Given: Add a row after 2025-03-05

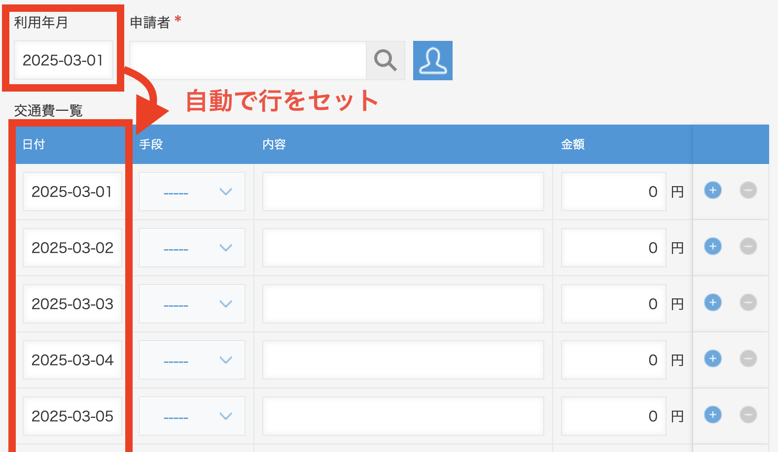Looking at the screenshot, I should [713, 415].
